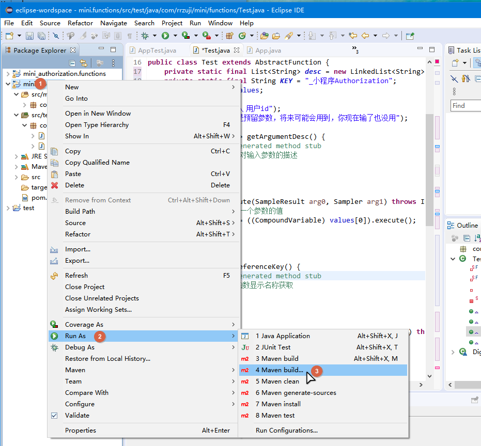Expand the test project node
481x446 pixels.
coord(8,208)
